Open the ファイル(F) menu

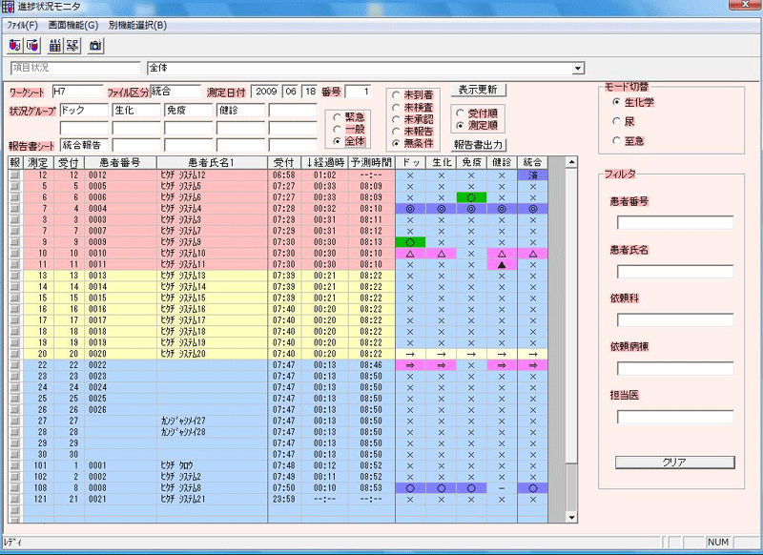pyautogui.click(x=23, y=25)
